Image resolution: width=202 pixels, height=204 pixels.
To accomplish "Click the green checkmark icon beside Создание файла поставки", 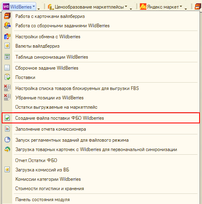I will click(x=7, y=118).
